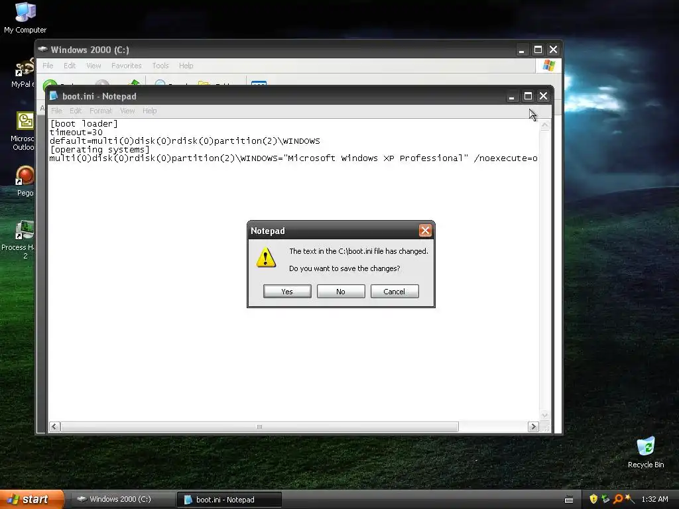679x509 pixels.
Task: Minimize the boot.ini Notepad window
Action: click(511, 96)
